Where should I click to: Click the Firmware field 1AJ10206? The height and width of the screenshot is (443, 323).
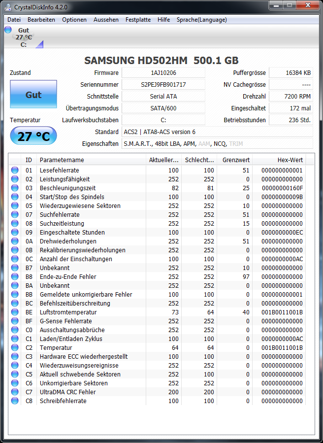[x=163, y=72]
